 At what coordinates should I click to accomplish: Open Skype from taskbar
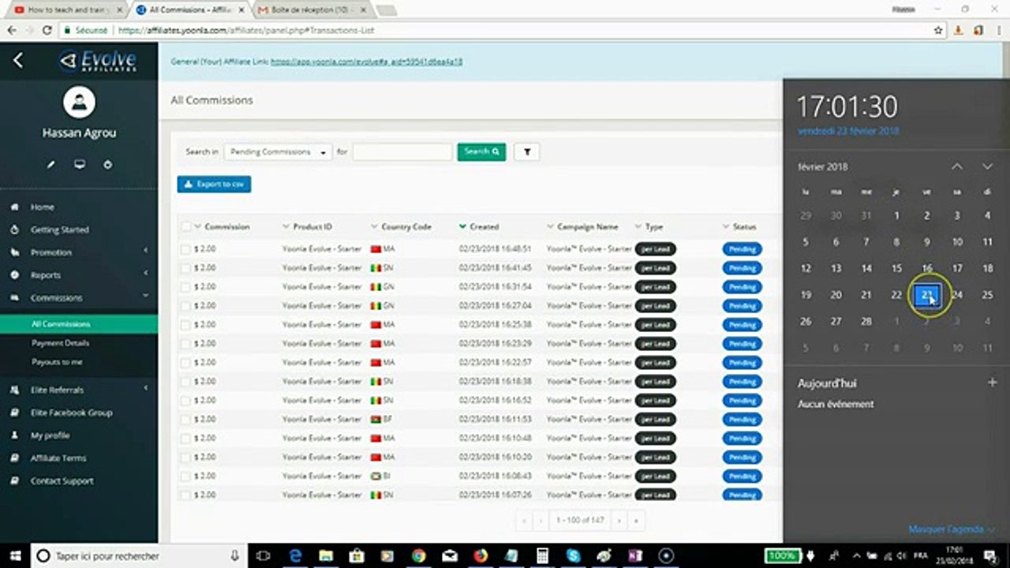tap(573, 555)
